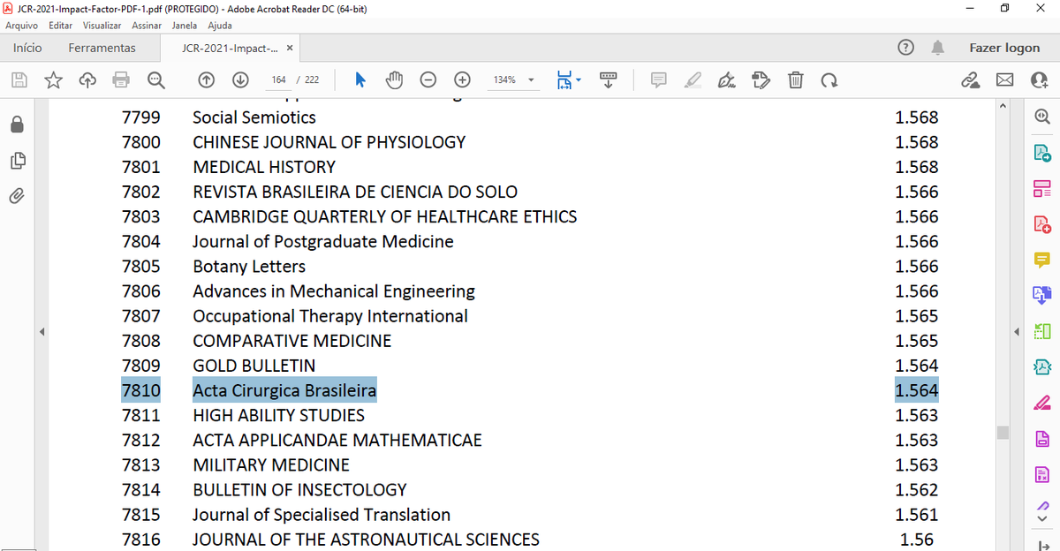The height and width of the screenshot is (551, 1060).
Task: Click the save file icon
Action: [19, 80]
